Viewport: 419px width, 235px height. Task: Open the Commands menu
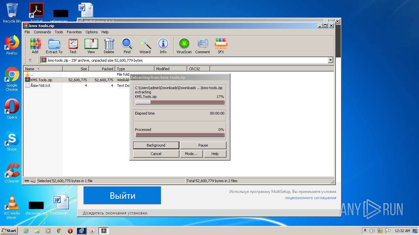(x=42, y=32)
